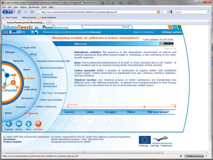View the Creative Commons BY-NC-SA license badge

point(166,43)
